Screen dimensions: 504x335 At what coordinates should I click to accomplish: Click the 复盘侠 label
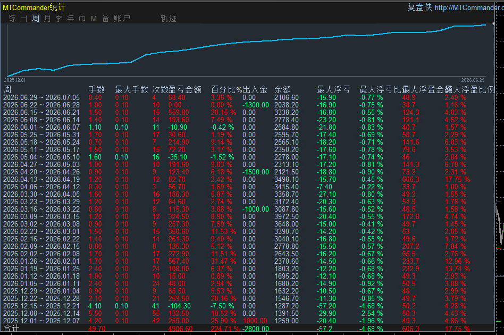(x=419, y=7)
